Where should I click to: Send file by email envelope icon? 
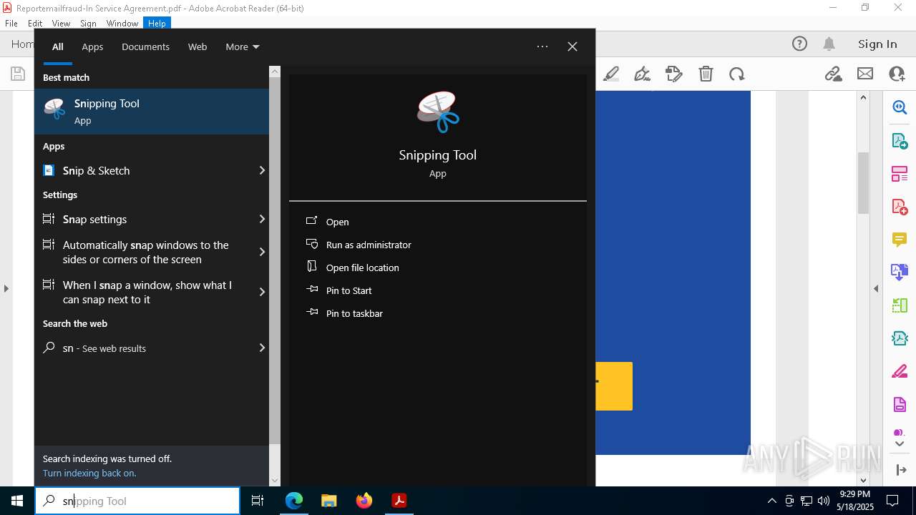click(865, 74)
